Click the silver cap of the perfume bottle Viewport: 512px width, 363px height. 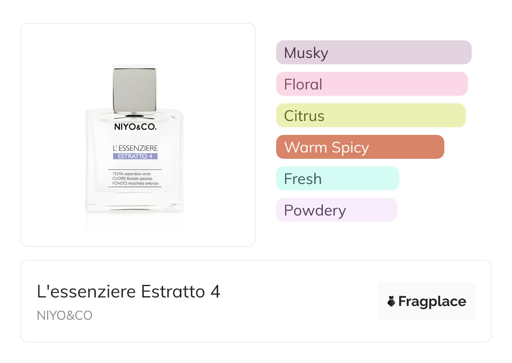135,89
